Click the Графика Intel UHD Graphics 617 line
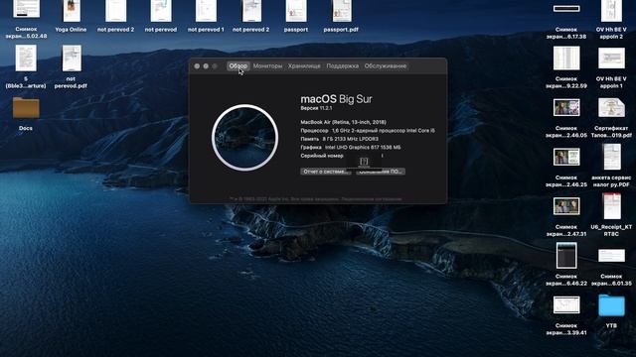This screenshot has height=357, width=636. point(351,148)
